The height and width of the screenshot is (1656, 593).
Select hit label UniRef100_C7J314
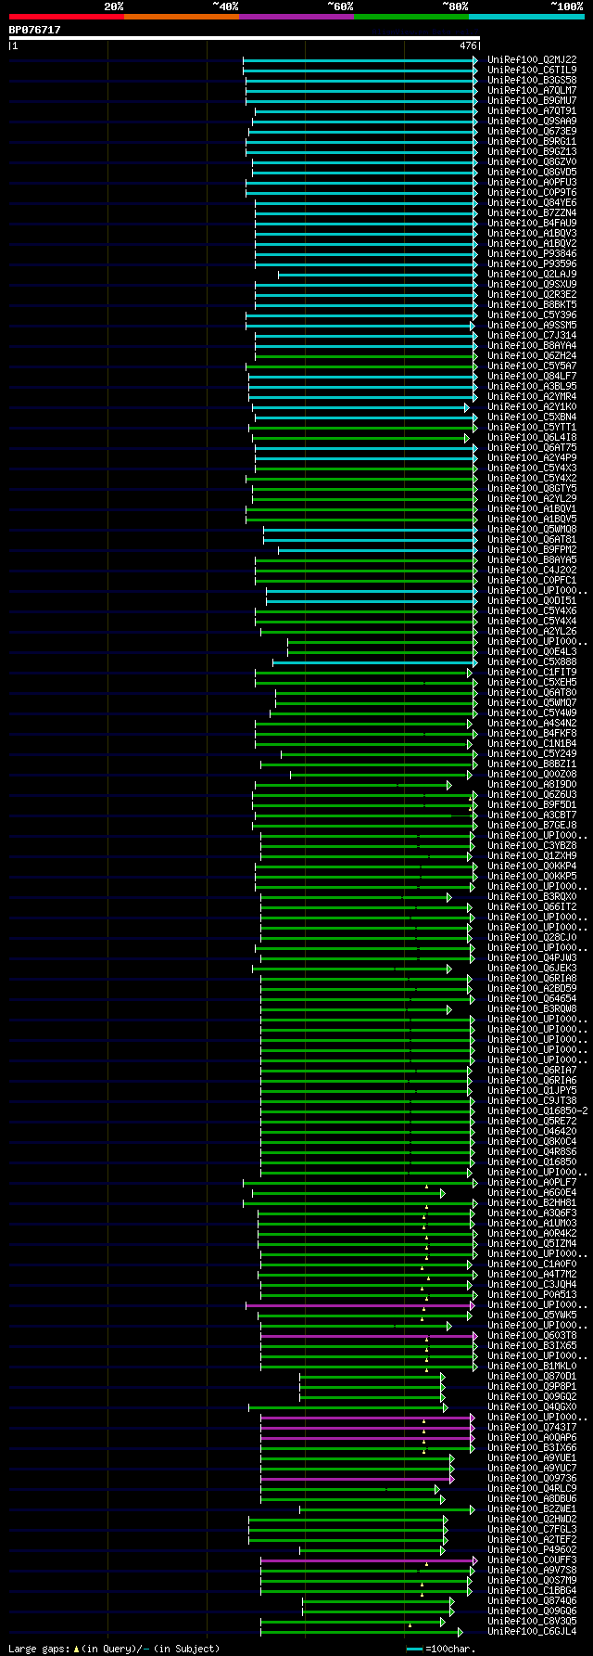pos(532,335)
